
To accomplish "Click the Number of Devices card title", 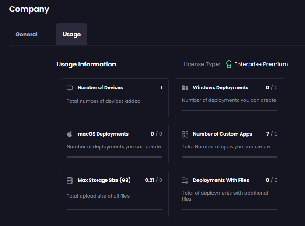I will (100, 87).
